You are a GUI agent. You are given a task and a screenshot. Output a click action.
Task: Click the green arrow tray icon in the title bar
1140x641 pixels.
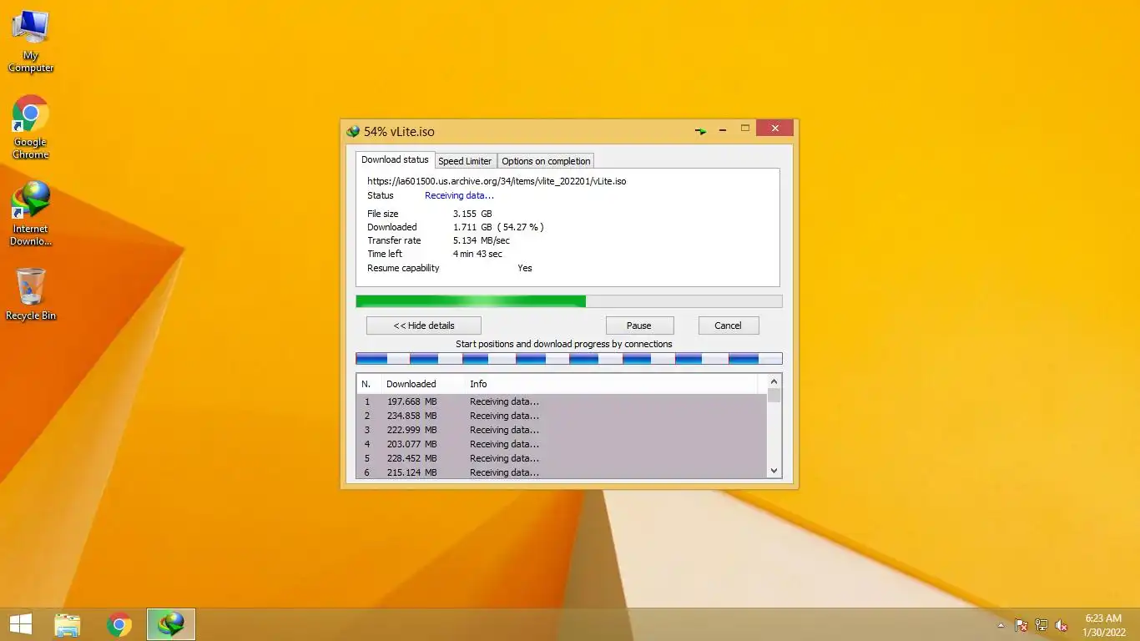click(701, 131)
